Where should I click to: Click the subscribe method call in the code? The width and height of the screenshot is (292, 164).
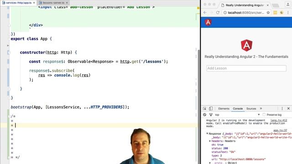click(x=62, y=71)
